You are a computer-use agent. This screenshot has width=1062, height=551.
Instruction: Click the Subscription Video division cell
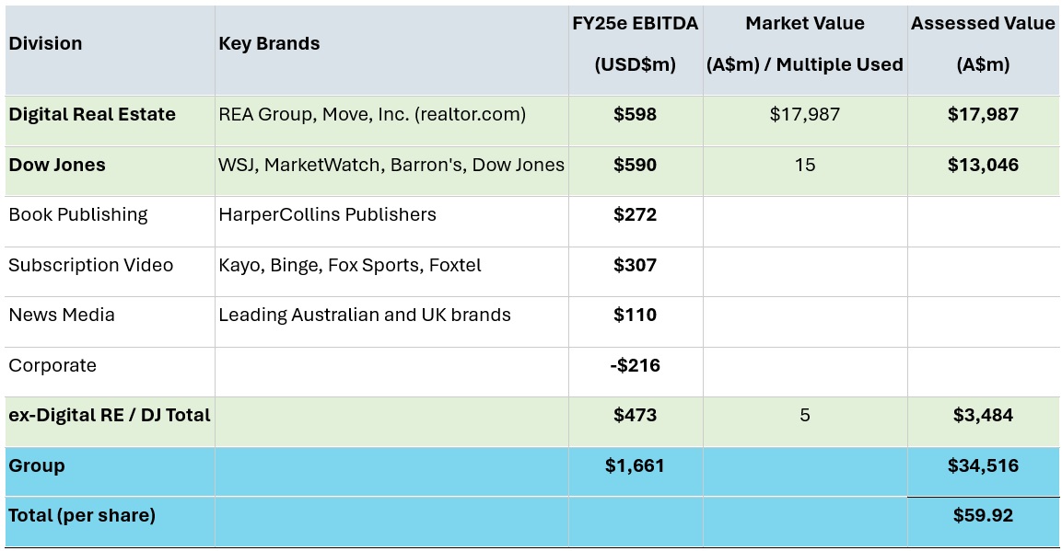point(91,265)
